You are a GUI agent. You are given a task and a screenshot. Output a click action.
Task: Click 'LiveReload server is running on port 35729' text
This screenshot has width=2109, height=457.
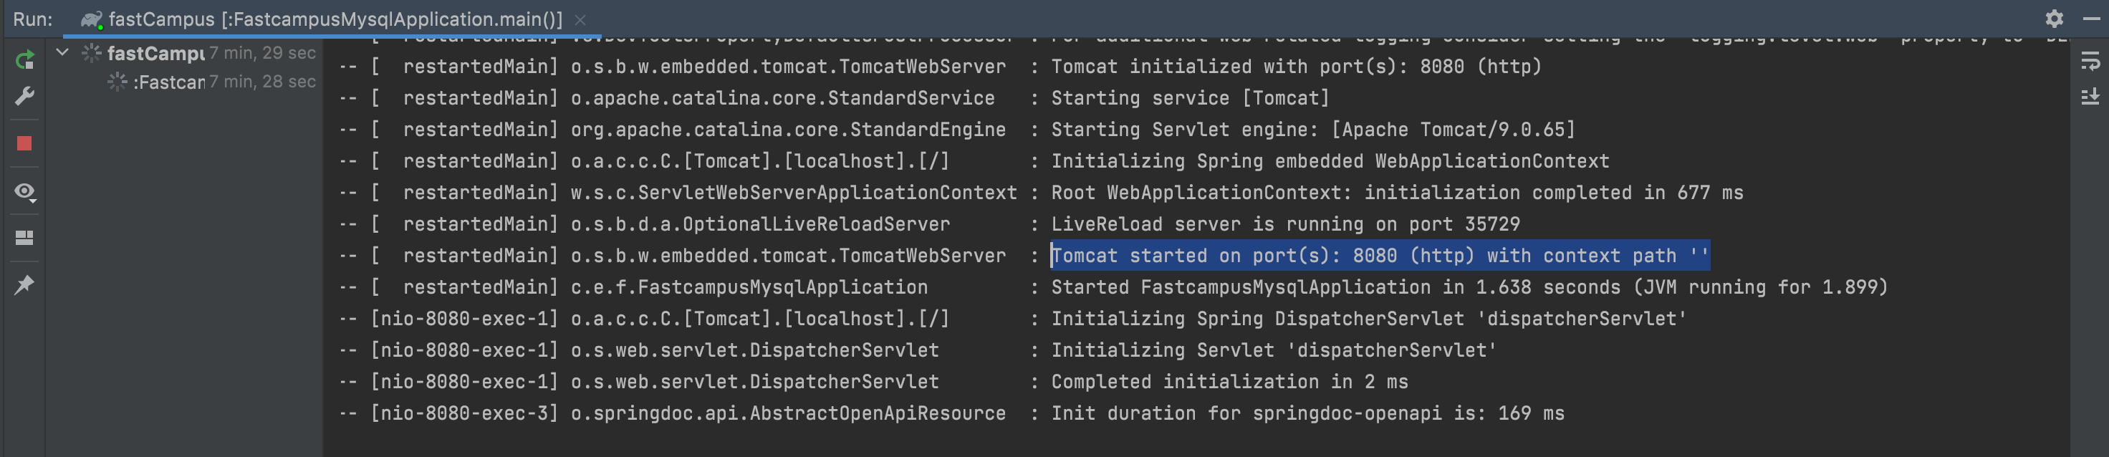click(1285, 224)
